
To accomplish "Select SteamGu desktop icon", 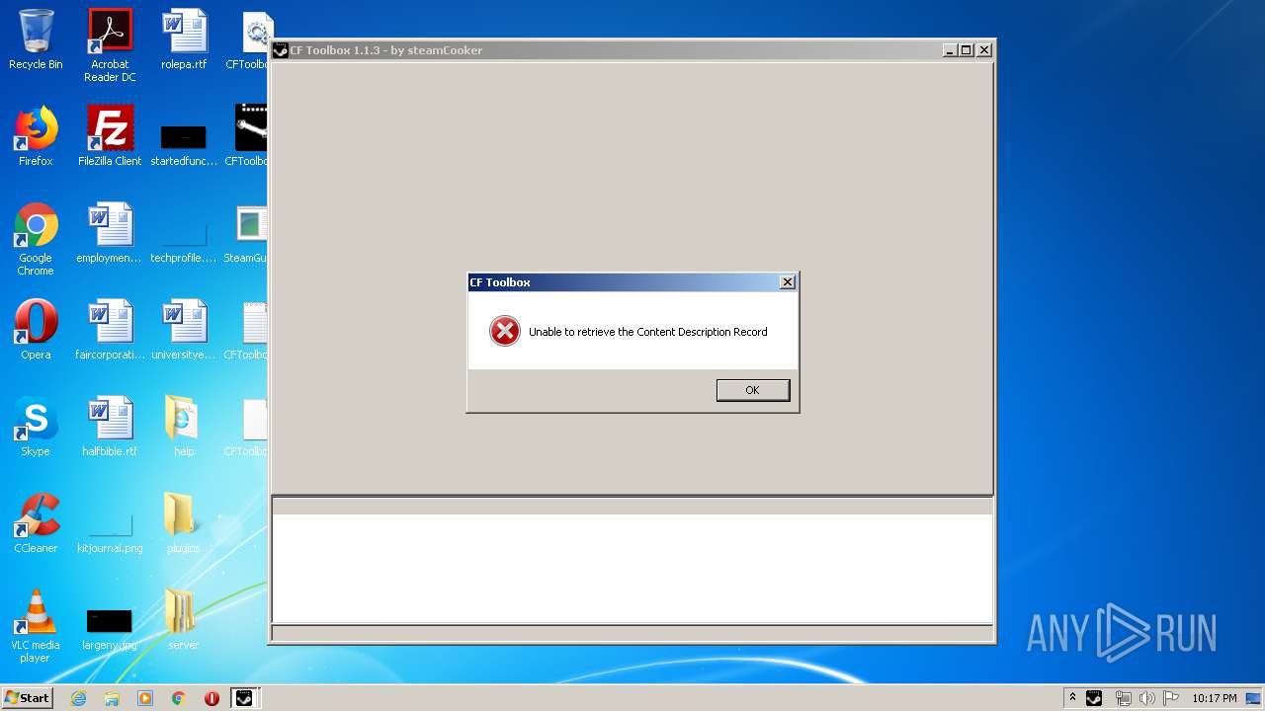I will [245, 234].
